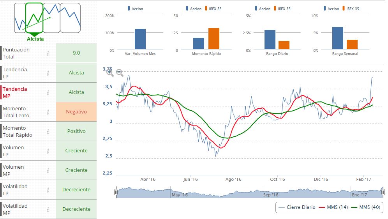Screen dimensions: 388x219
Task: Select the Tendencia MP row
Action: click(x=16, y=92)
